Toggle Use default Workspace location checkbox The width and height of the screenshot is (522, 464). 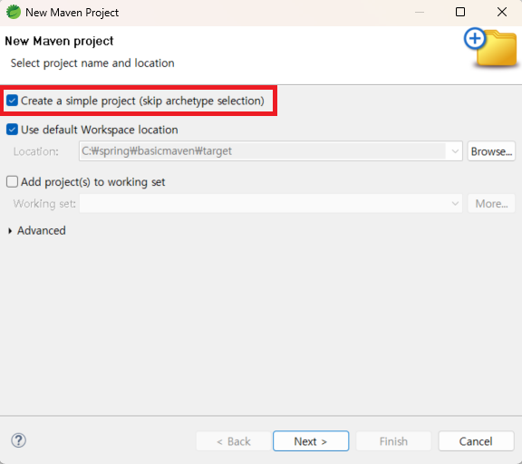pyautogui.click(x=12, y=130)
